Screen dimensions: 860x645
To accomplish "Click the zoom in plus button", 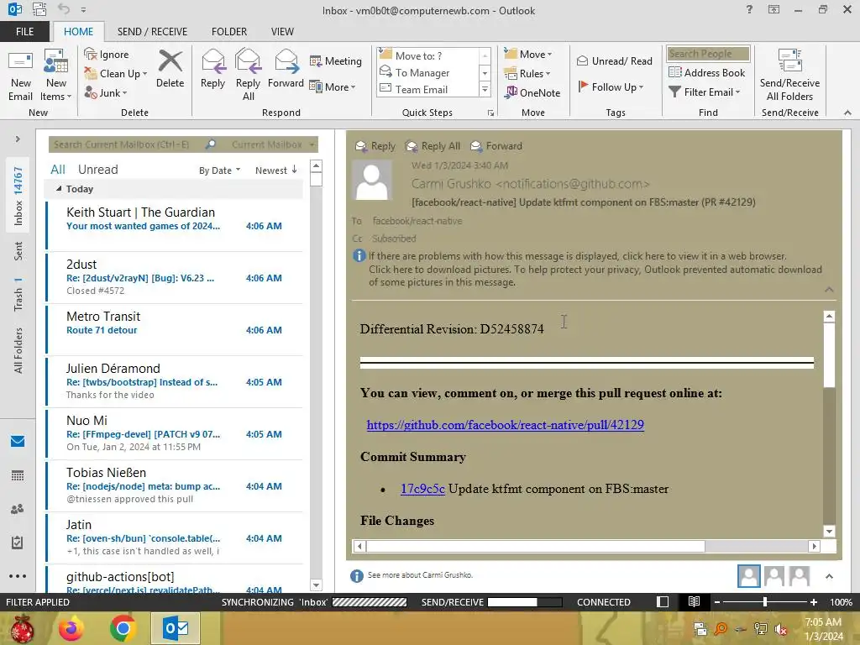I will [x=813, y=601].
